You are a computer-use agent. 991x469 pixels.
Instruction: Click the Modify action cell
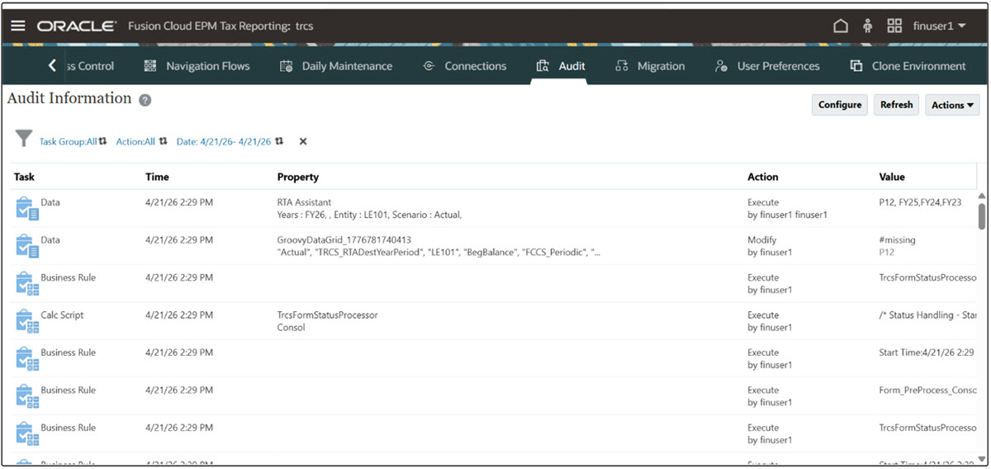(x=762, y=240)
